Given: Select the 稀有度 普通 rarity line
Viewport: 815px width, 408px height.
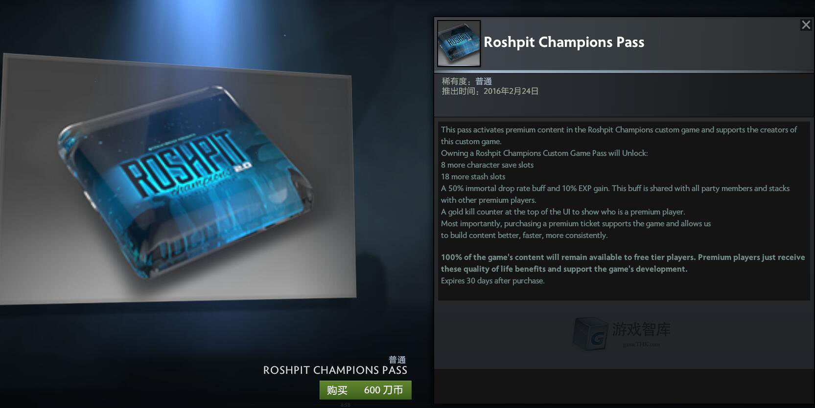Looking at the screenshot, I should tap(467, 82).
